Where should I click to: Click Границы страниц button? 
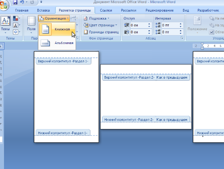tap(101, 32)
